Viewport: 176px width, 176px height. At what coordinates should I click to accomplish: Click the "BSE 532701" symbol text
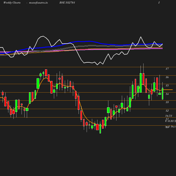67,2
